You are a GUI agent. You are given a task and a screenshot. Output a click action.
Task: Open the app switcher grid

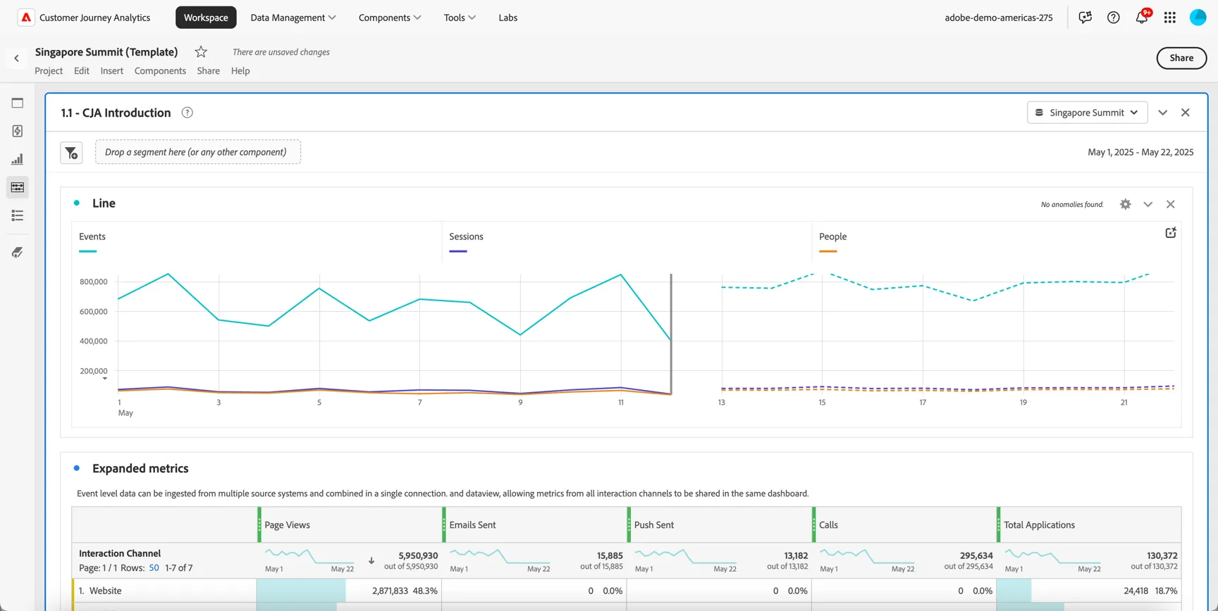coord(1169,18)
